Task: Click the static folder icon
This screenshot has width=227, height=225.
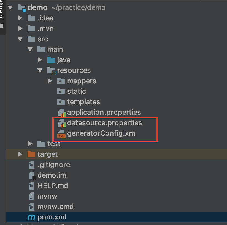Action: click(x=61, y=92)
